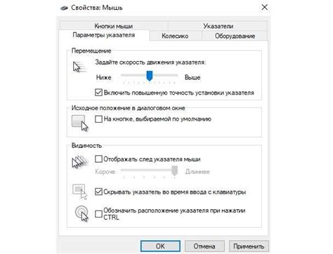Open the Оборудование tab
This screenshot has height=254, width=333.
[235, 36]
